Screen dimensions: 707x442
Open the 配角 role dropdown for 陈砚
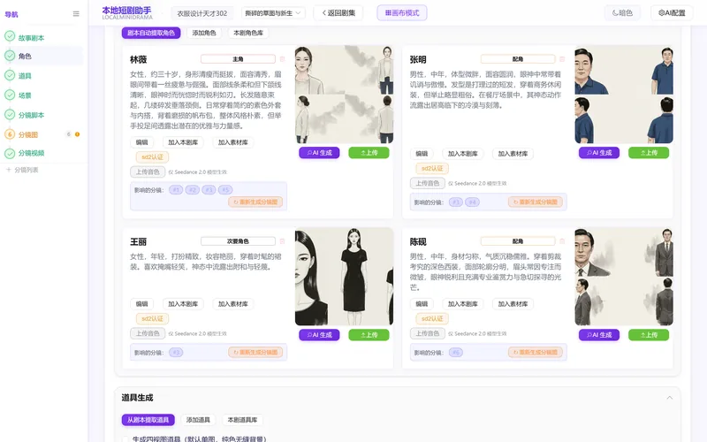pyautogui.click(x=518, y=241)
